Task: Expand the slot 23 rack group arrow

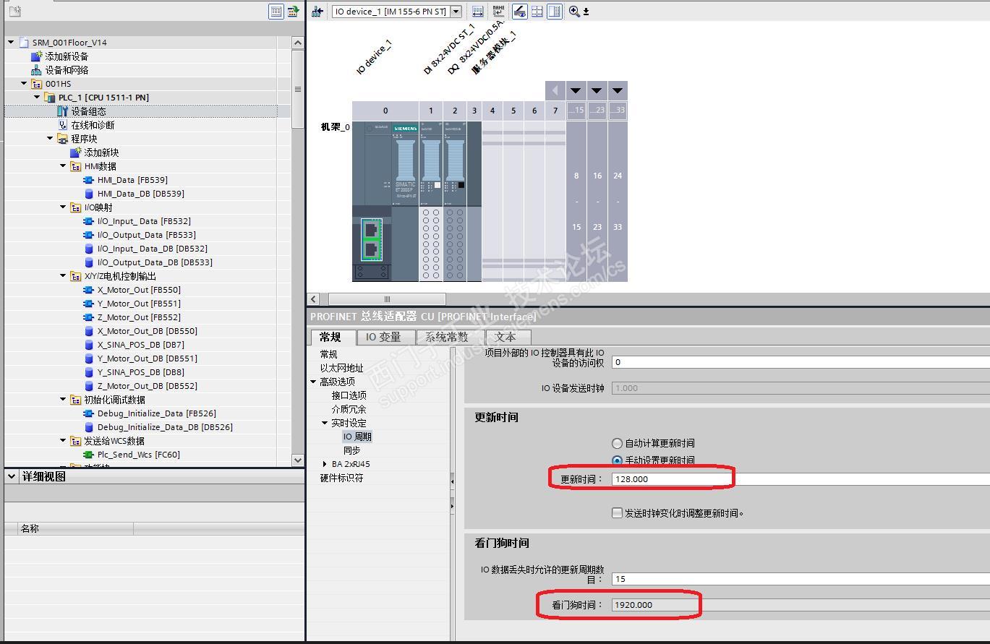Action: tap(597, 91)
